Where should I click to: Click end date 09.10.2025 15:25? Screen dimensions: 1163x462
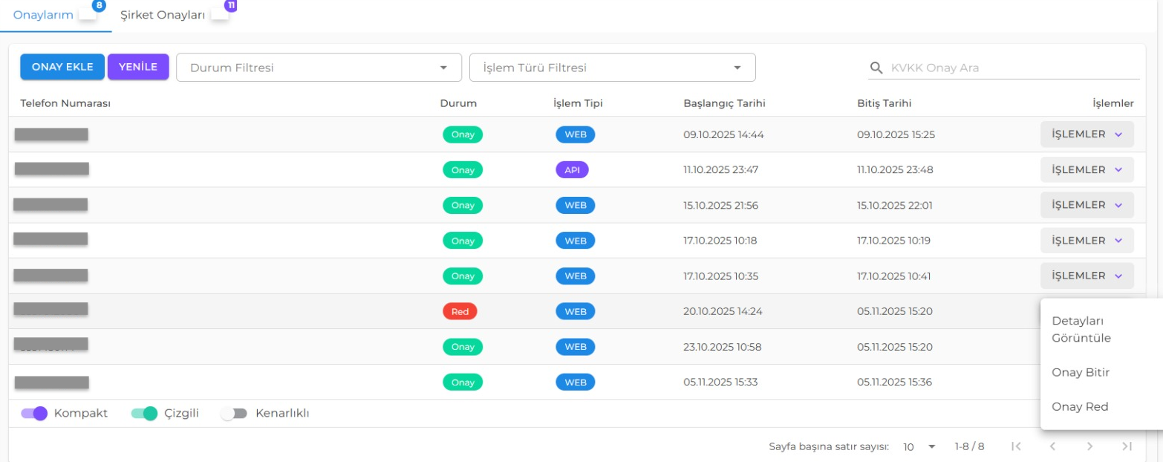(x=896, y=135)
